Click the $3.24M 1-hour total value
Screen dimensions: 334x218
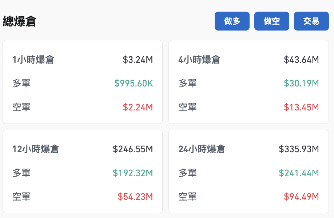(138, 60)
